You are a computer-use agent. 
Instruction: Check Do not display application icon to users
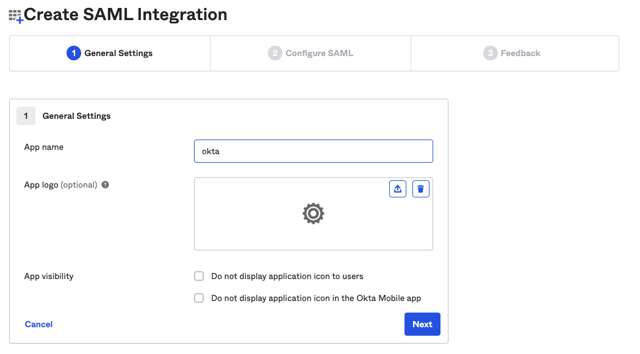[x=199, y=276]
